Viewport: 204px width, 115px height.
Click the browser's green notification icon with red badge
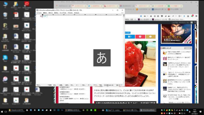coord(192,16)
